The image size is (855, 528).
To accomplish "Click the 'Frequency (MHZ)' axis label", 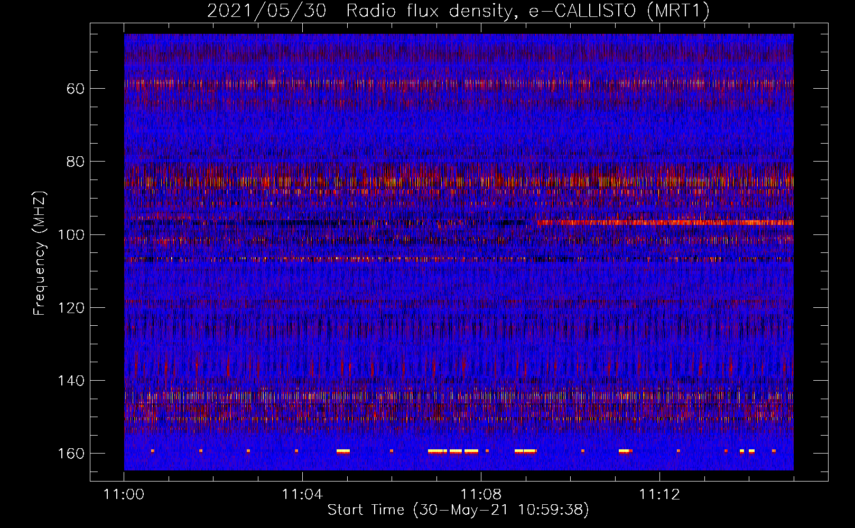I will point(40,253).
